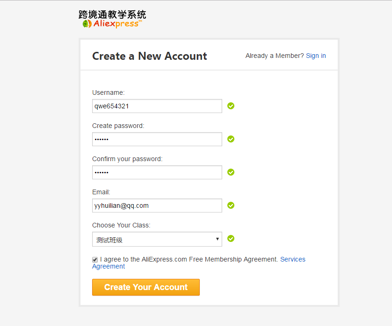Select the Confirm your password field
Viewport: 392px width, 326px height.
point(157,172)
